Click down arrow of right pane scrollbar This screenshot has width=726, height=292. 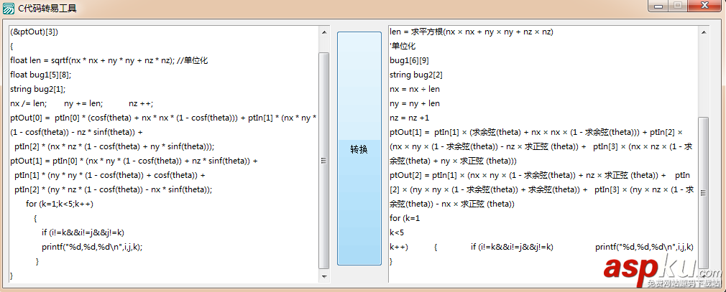704,276
